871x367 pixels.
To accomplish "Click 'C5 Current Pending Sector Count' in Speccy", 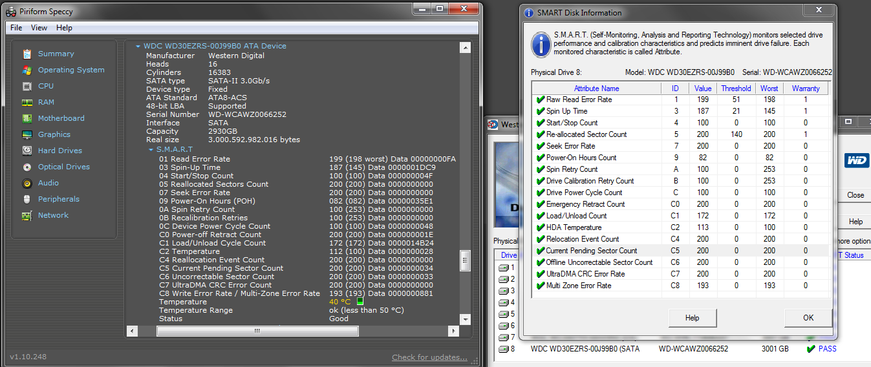I will 296,268.
